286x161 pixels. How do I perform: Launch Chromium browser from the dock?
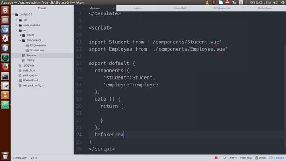coord(5,29)
